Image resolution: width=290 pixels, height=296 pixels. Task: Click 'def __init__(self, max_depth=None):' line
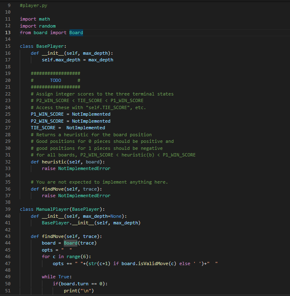click(79, 216)
